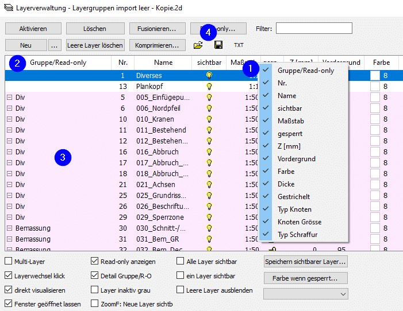Click into the Filter input field
The height and width of the screenshot is (311, 403).
pos(314,28)
